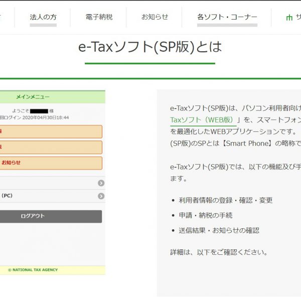Screen dimensions: 301x301
Task: Click the topmost orange menu button
Action: [x=51, y=131]
